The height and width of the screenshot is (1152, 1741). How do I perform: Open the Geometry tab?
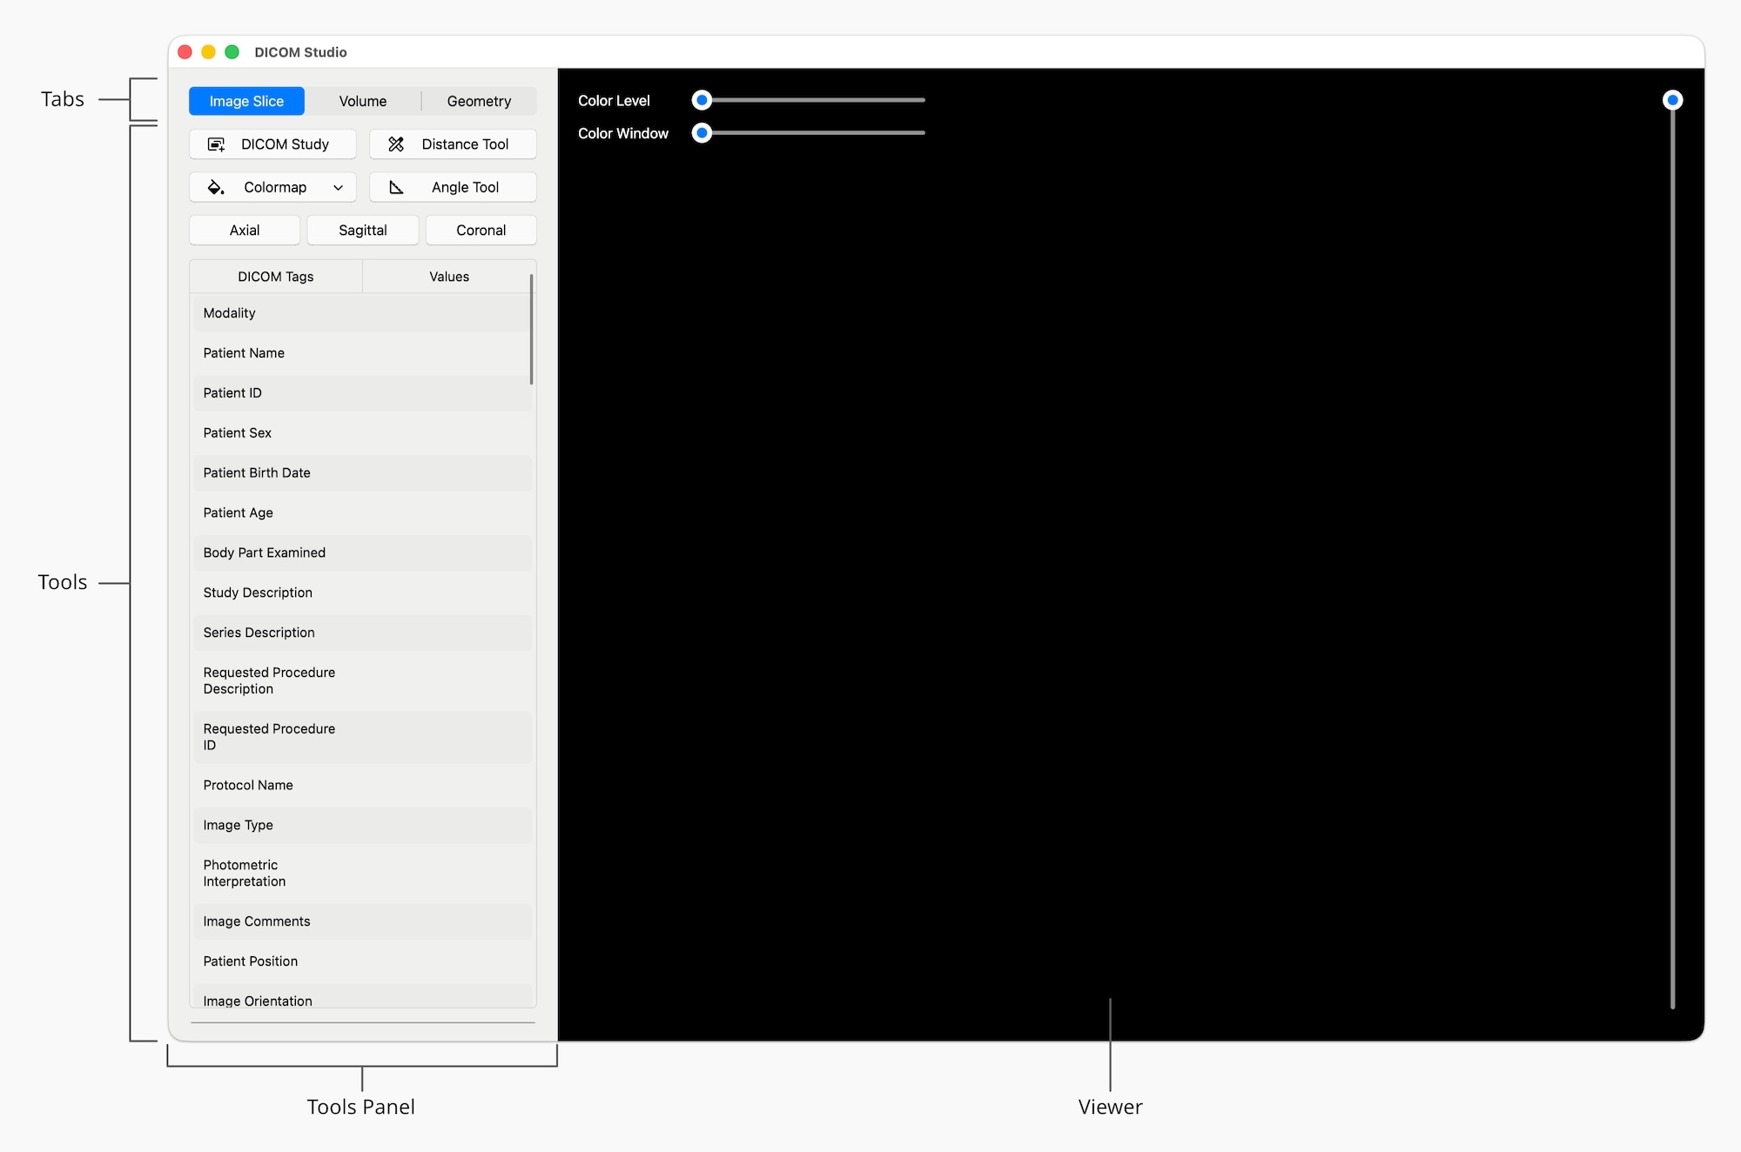[479, 101]
